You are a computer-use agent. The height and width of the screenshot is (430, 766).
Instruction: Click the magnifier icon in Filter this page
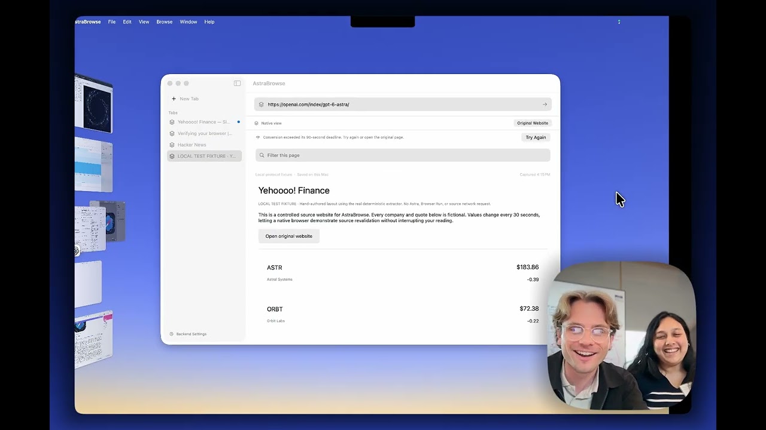(x=262, y=155)
